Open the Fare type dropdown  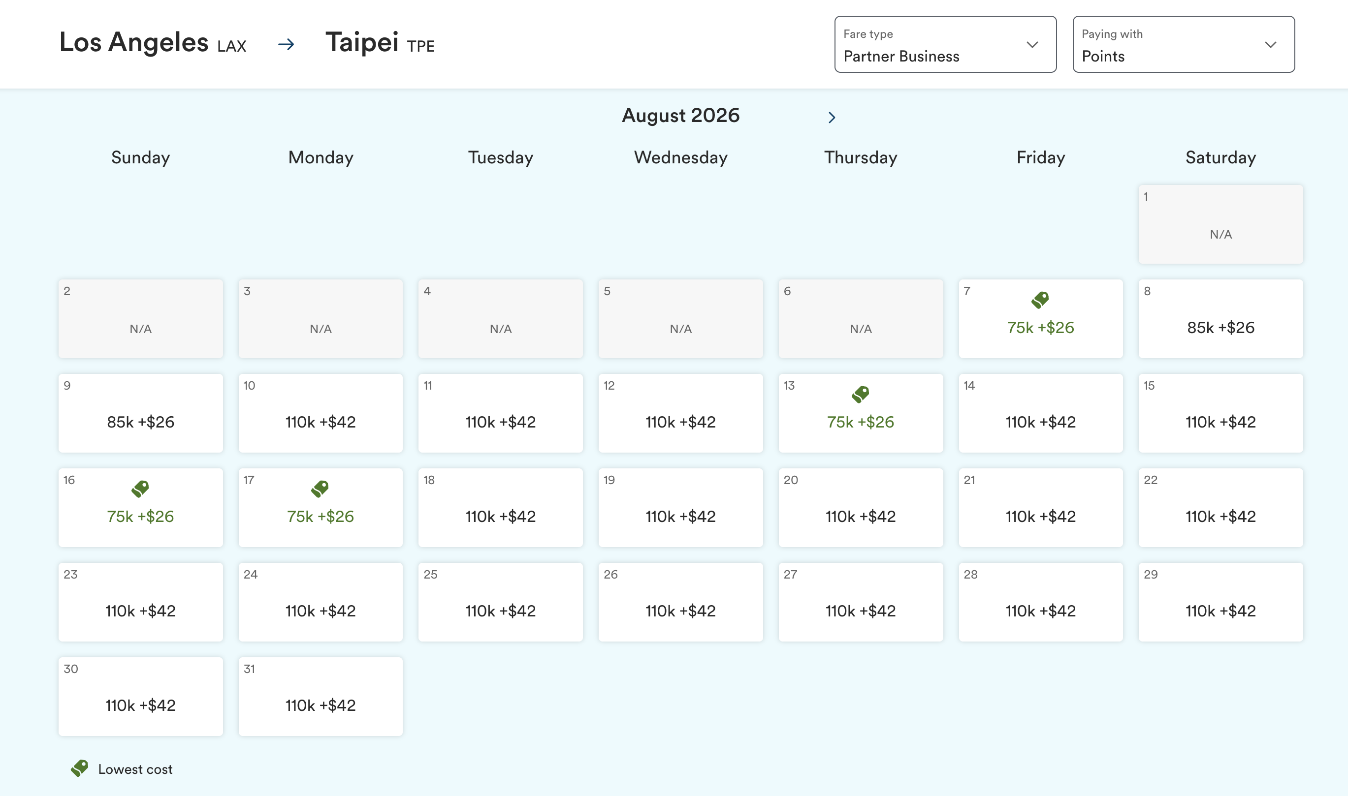click(x=945, y=44)
